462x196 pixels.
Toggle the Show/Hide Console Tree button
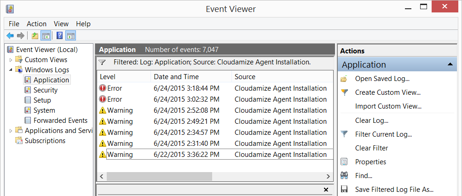point(46,35)
